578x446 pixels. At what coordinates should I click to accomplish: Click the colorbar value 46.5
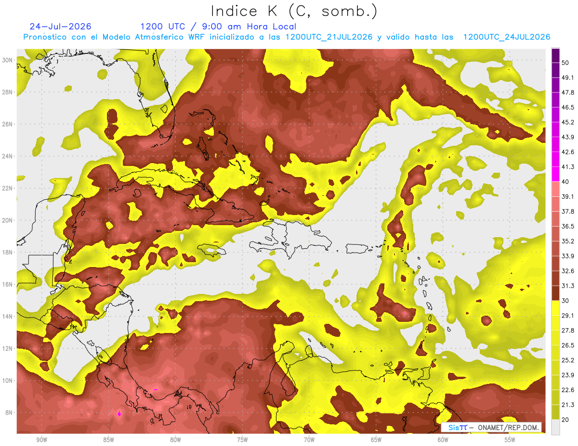point(568,107)
